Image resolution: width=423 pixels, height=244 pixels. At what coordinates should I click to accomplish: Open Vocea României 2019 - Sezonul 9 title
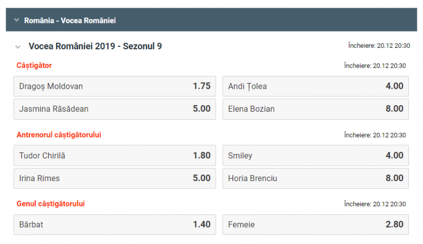[95, 47]
